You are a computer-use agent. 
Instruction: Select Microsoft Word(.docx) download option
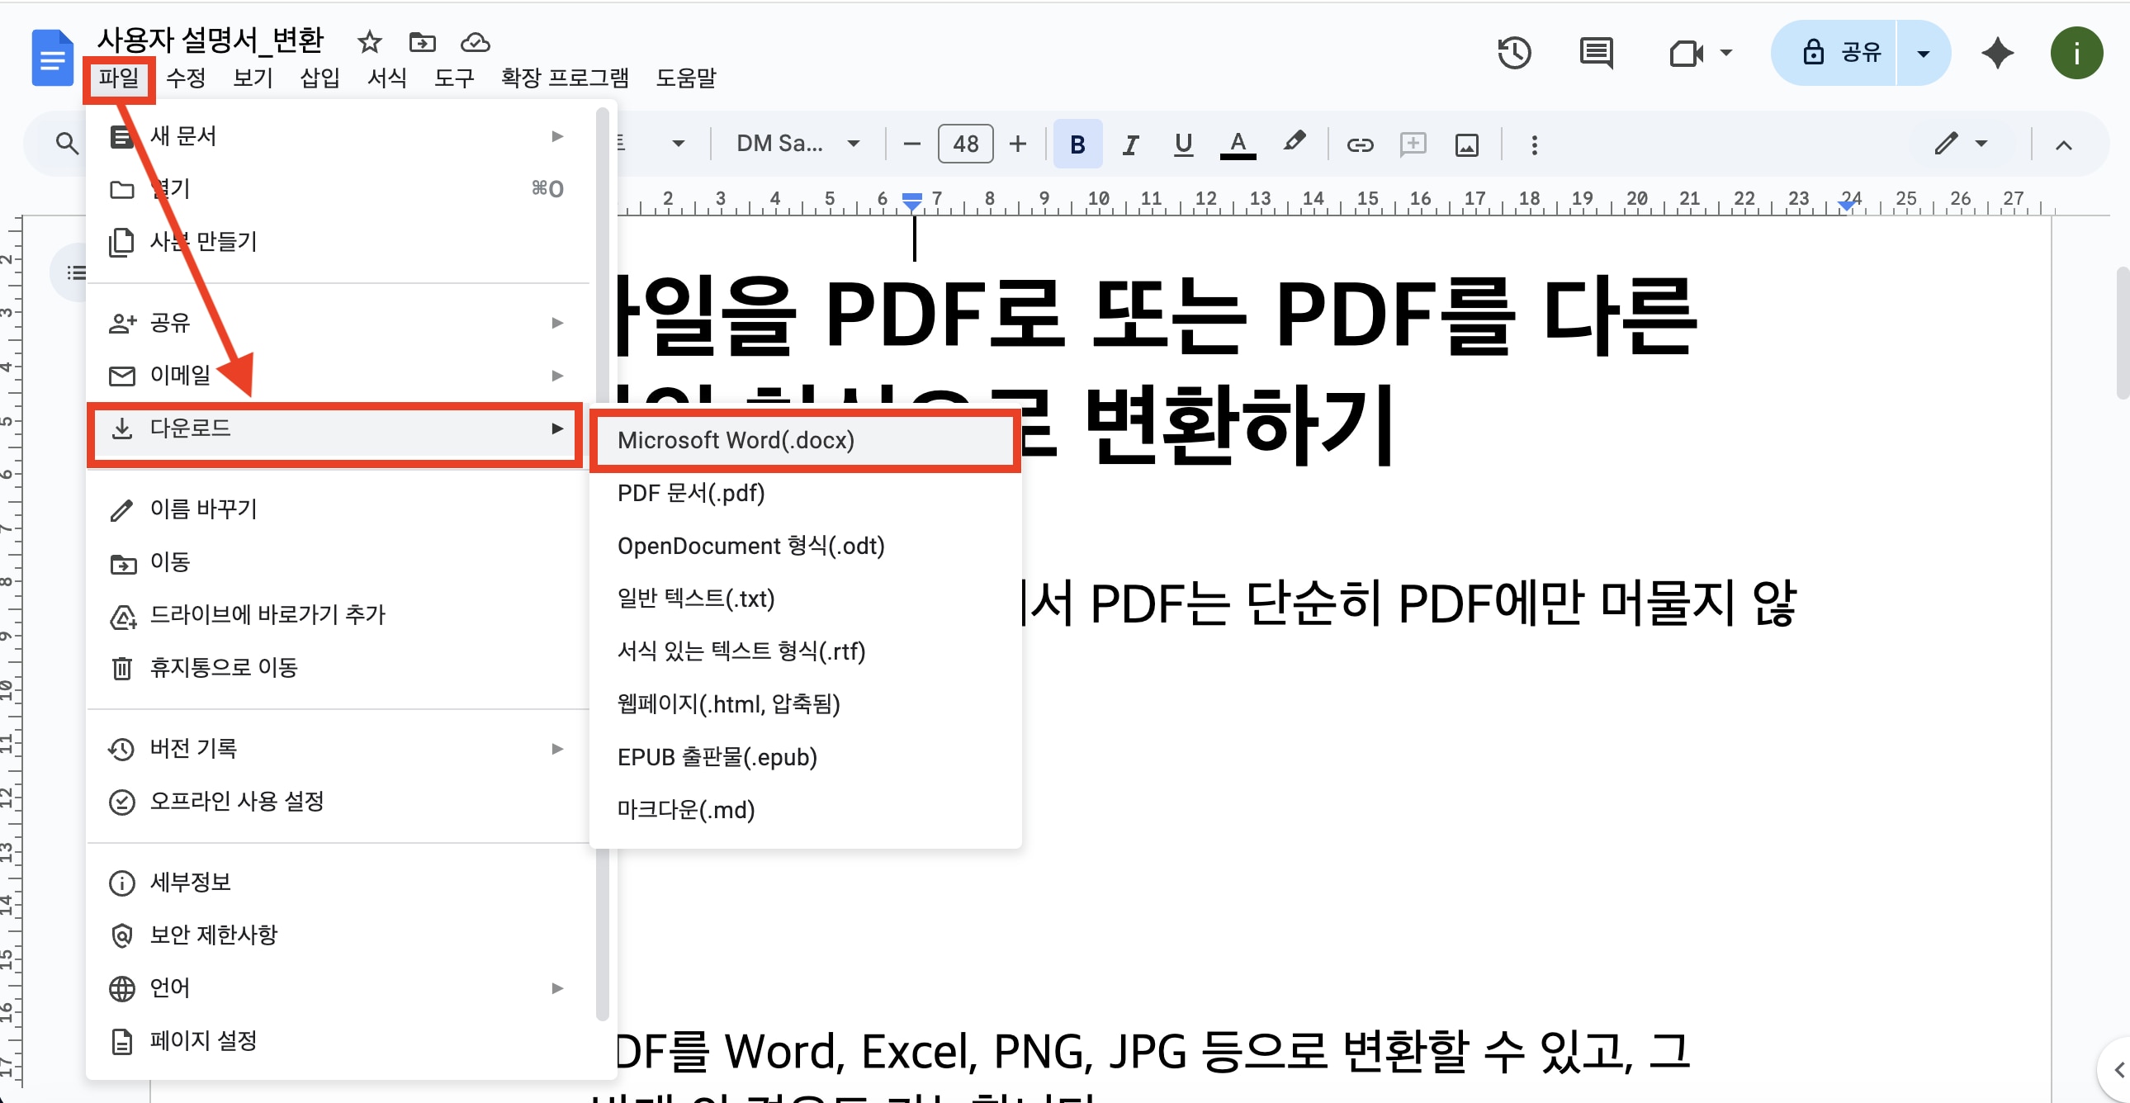pos(736,440)
